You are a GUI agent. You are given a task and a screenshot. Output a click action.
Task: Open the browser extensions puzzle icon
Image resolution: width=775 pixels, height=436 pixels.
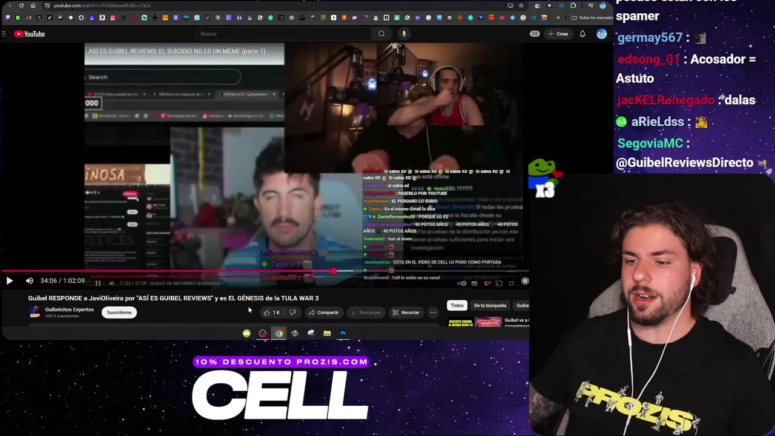tap(573, 5)
